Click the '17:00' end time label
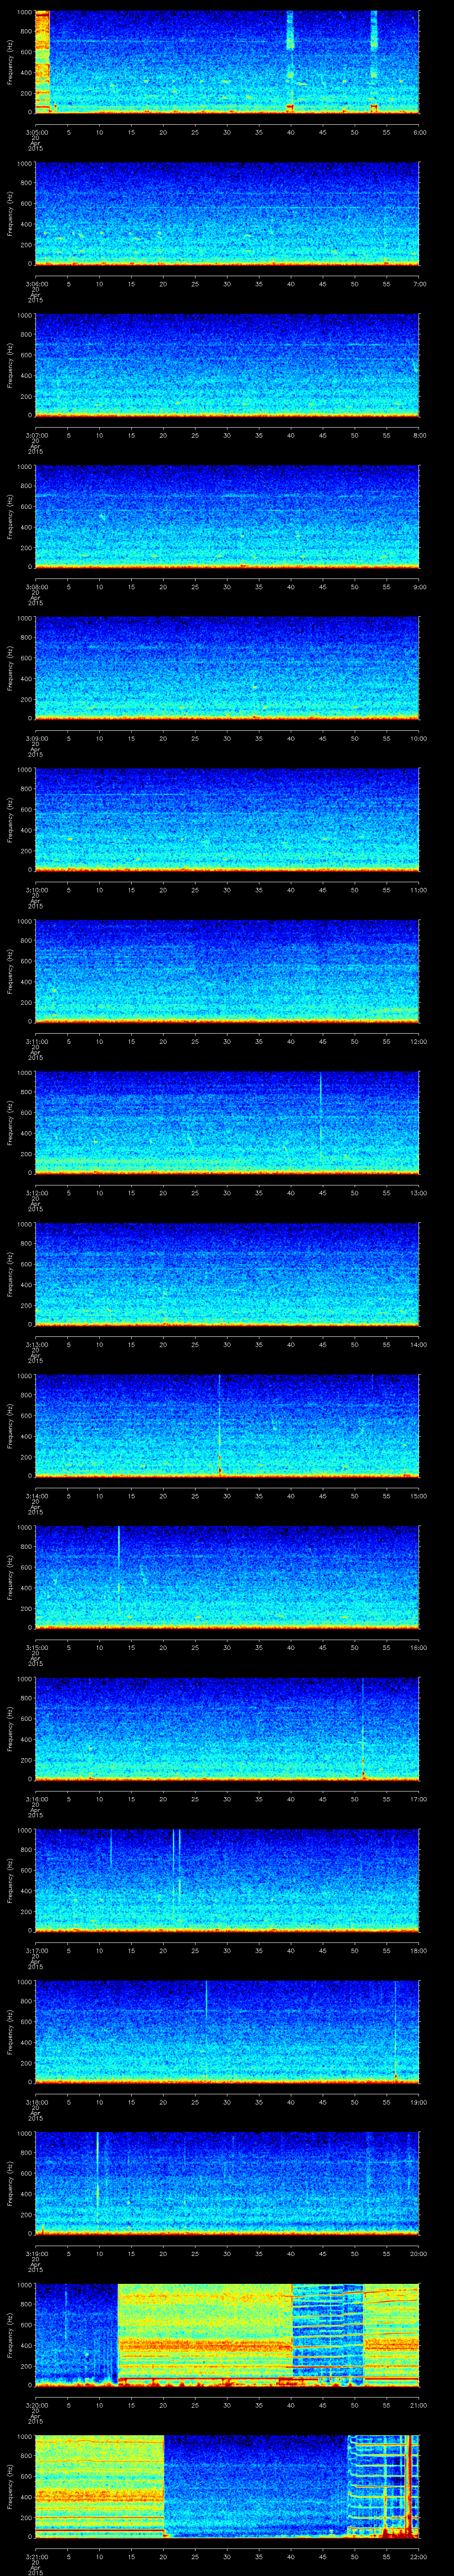 [419, 1799]
